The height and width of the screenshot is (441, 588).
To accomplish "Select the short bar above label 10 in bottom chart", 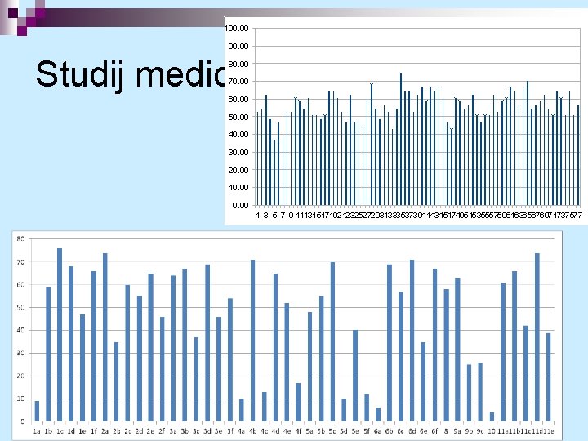I will coord(492,417).
